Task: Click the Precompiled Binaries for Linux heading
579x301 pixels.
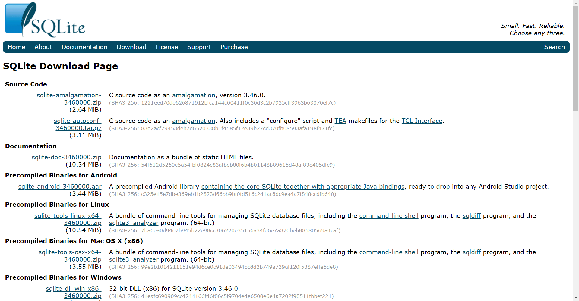Action: [57, 205]
